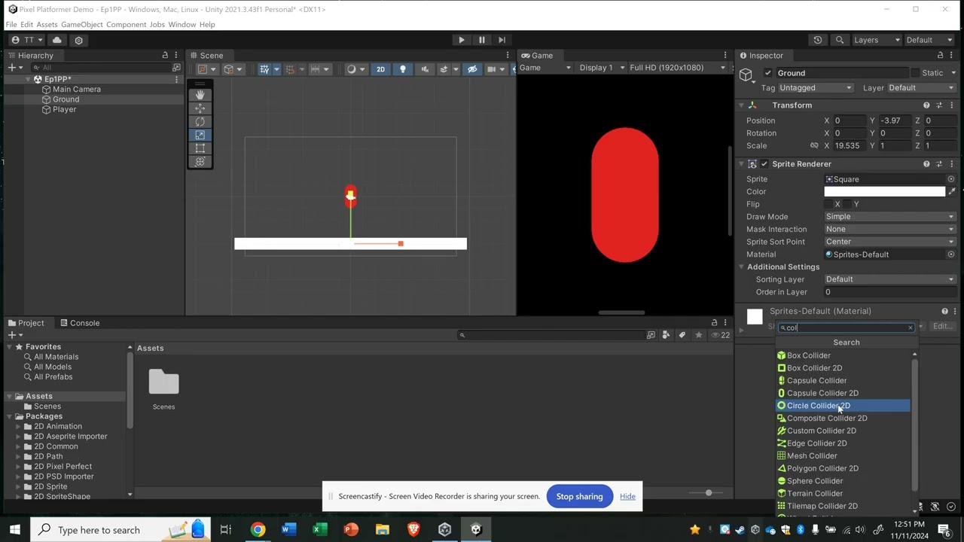This screenshot has height=542, width=964.
Task: Select the Rect tool in Scene toolbar
Action: click(x=200, y=148)
